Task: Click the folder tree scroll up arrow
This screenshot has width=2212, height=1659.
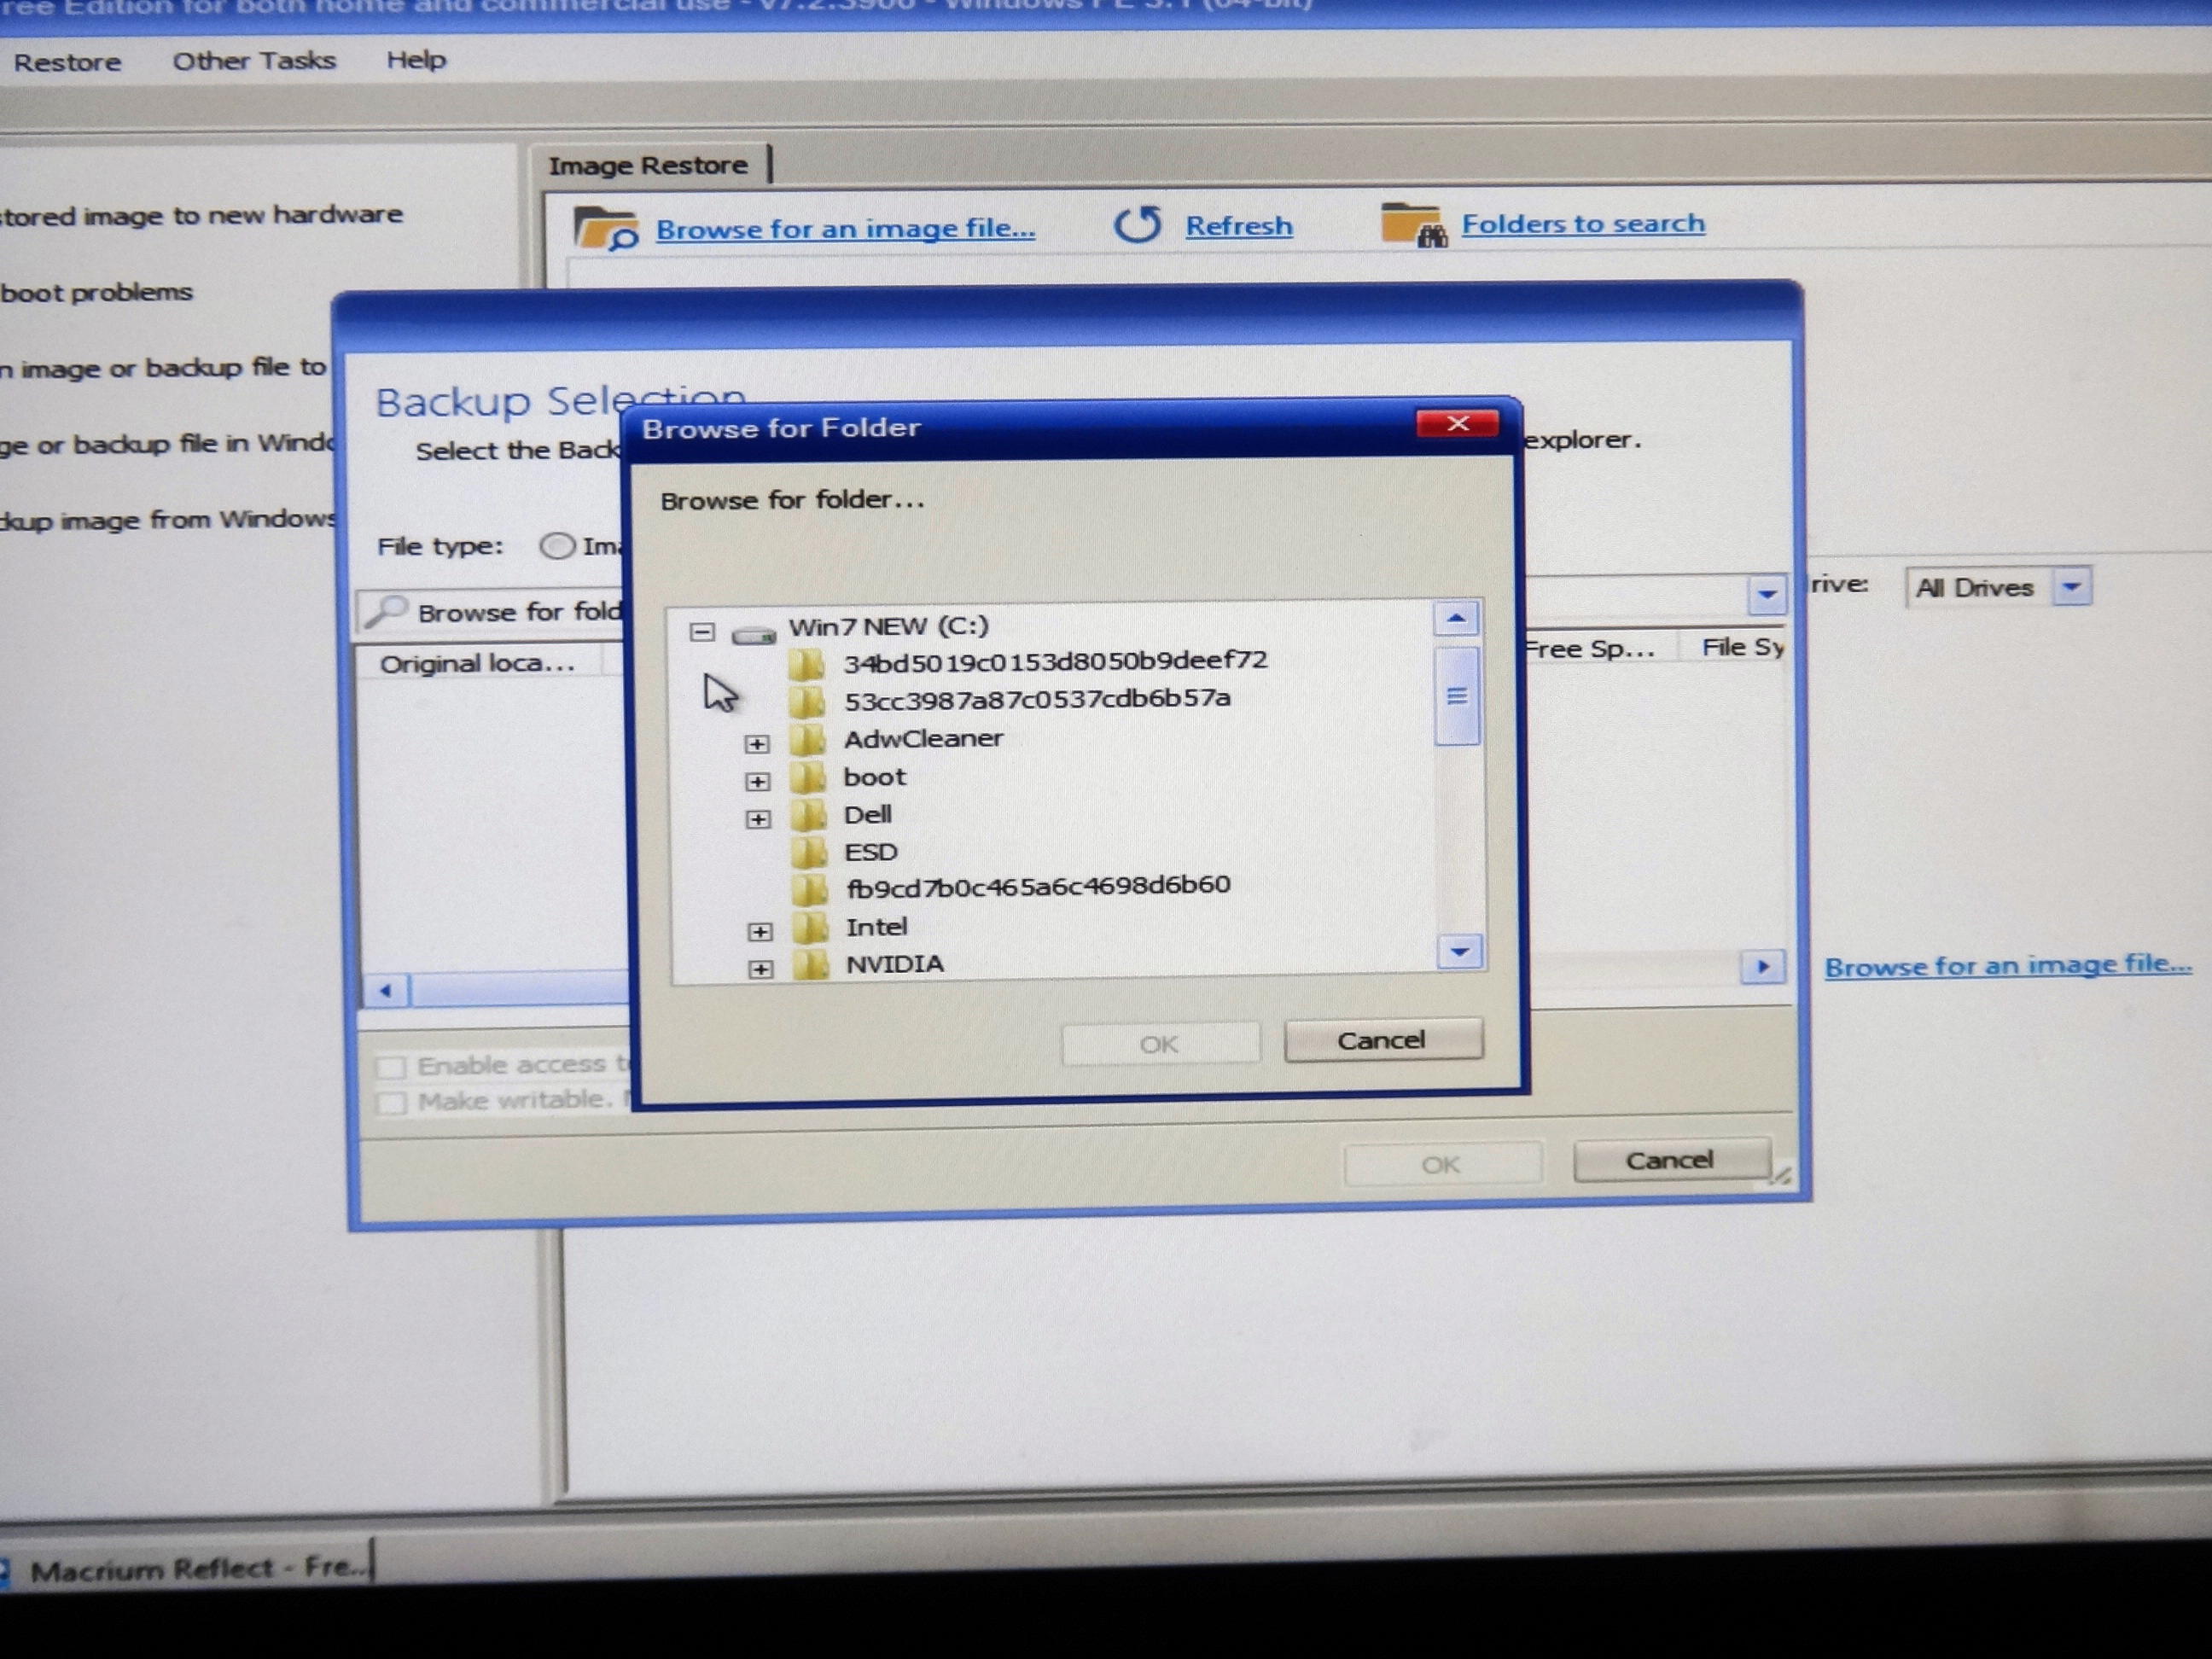Action: 1456,619
